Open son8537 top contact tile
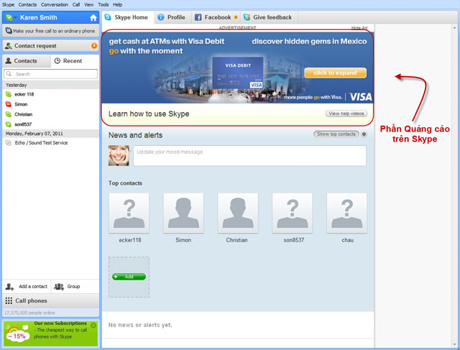This screenshot has height=350, width=460. coord(293,213)
